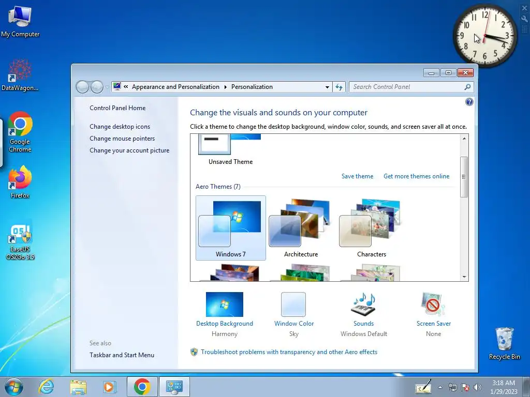
Task: Click theme list scroll down arrow
Action: (x=464, y=277)
